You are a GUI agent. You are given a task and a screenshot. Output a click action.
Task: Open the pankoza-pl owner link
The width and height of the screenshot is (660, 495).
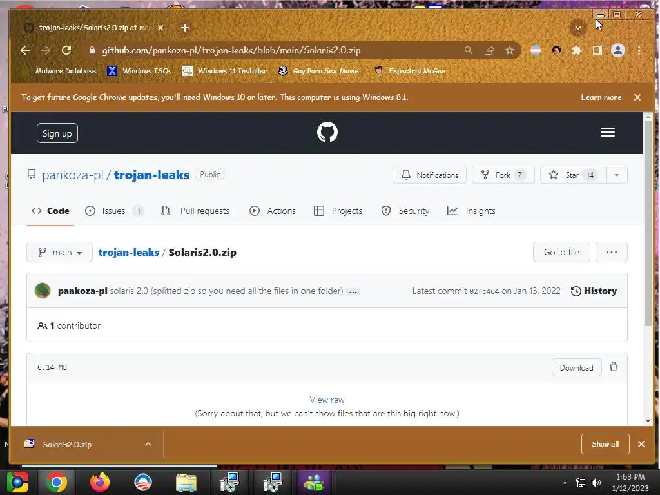(73, 175)
